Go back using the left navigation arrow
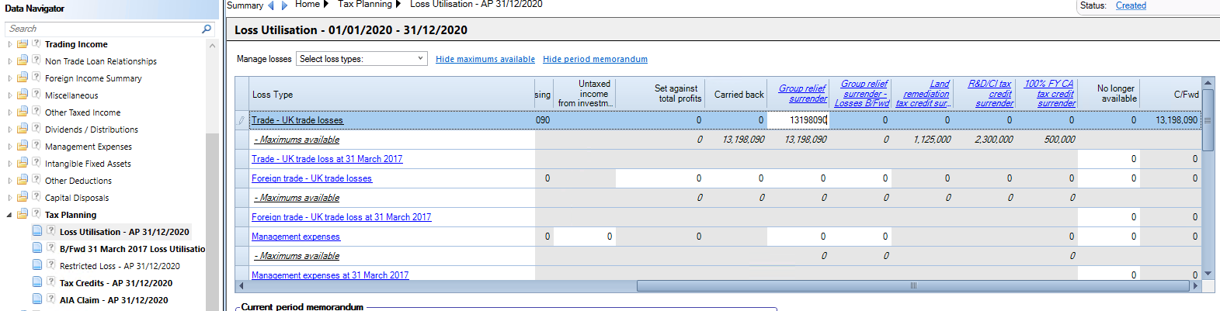Screen dimensions: 1220x311 point(271,5)
